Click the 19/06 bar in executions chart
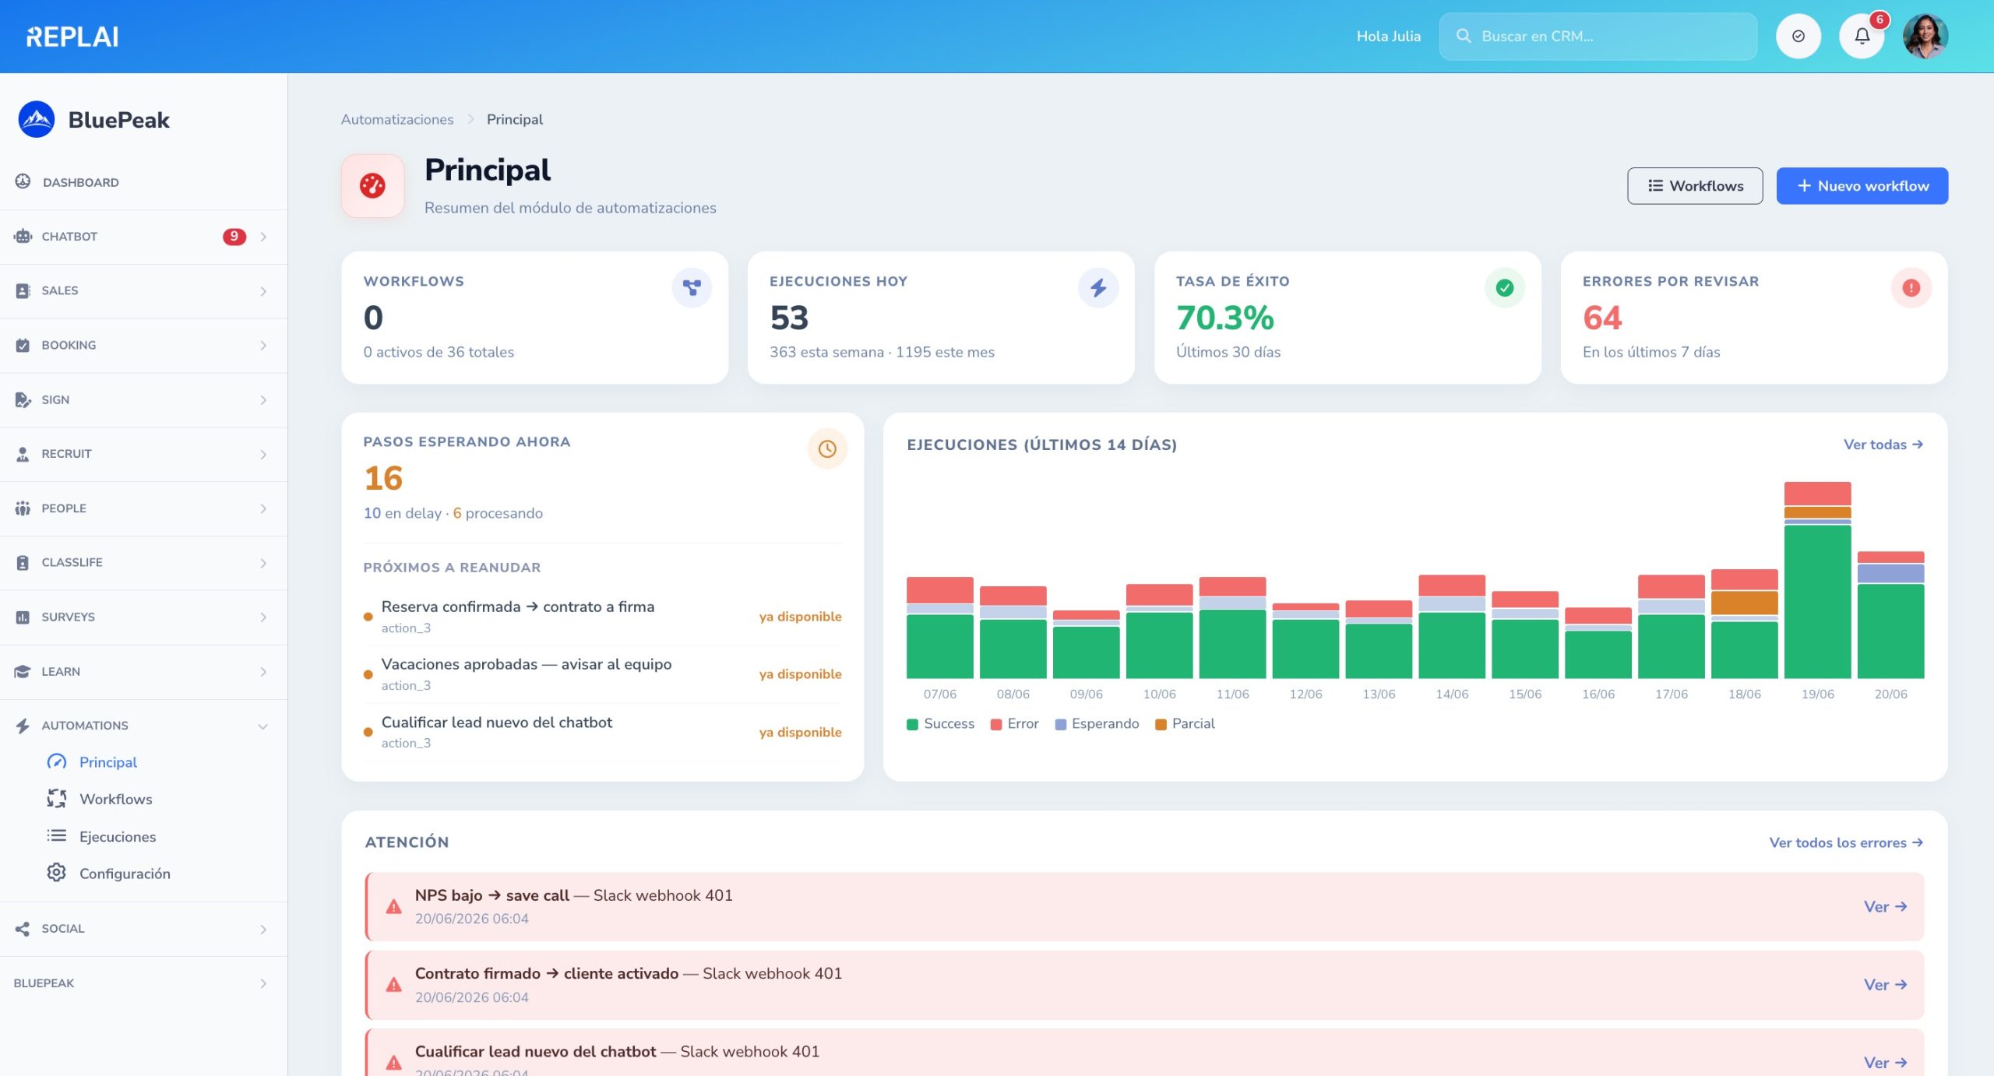 pyautogui.click(x=1817, y=580)
